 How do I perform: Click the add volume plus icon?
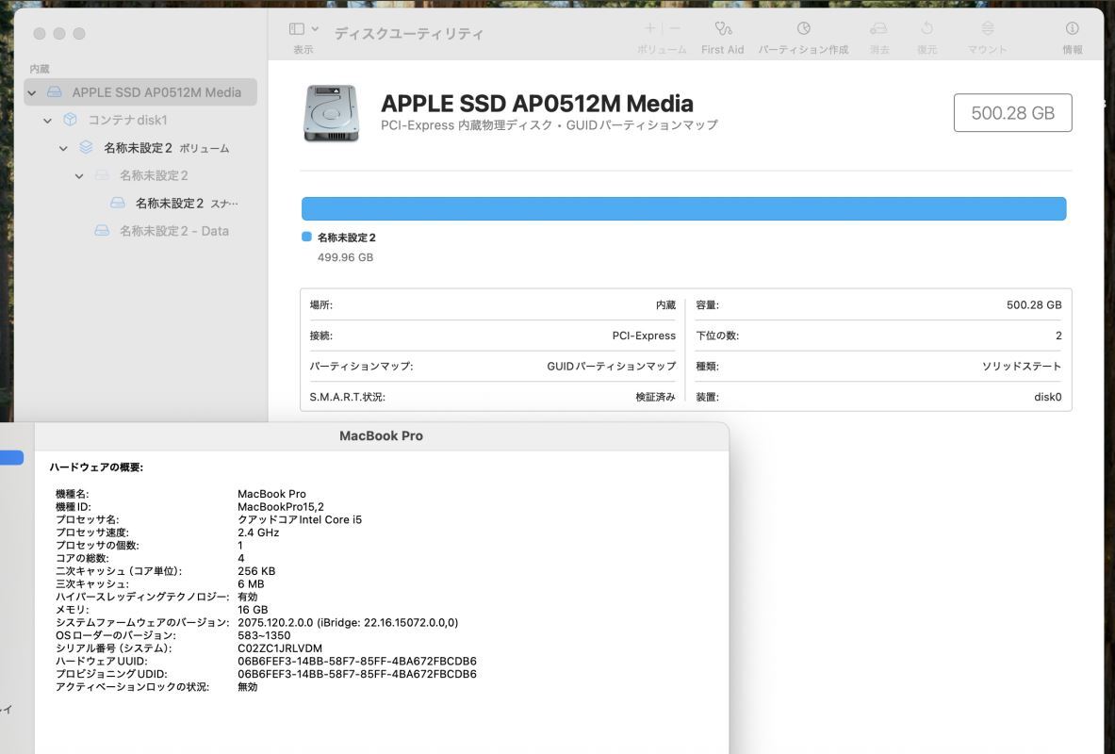coord(649,29)
